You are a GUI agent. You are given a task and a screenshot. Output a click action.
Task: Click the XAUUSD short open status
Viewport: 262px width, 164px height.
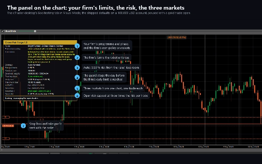point(39,91)
